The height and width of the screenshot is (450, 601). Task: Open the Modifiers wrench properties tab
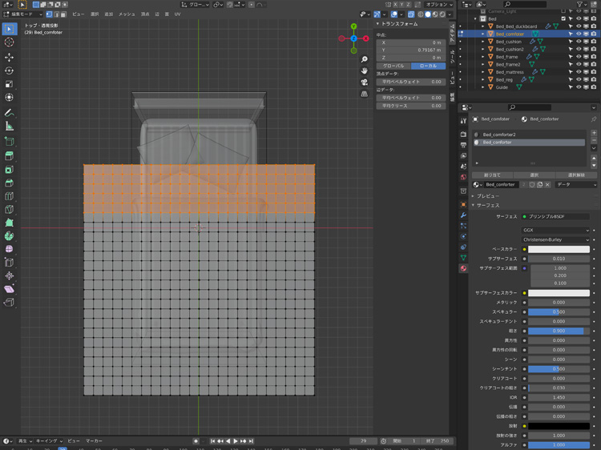point(463,215)
